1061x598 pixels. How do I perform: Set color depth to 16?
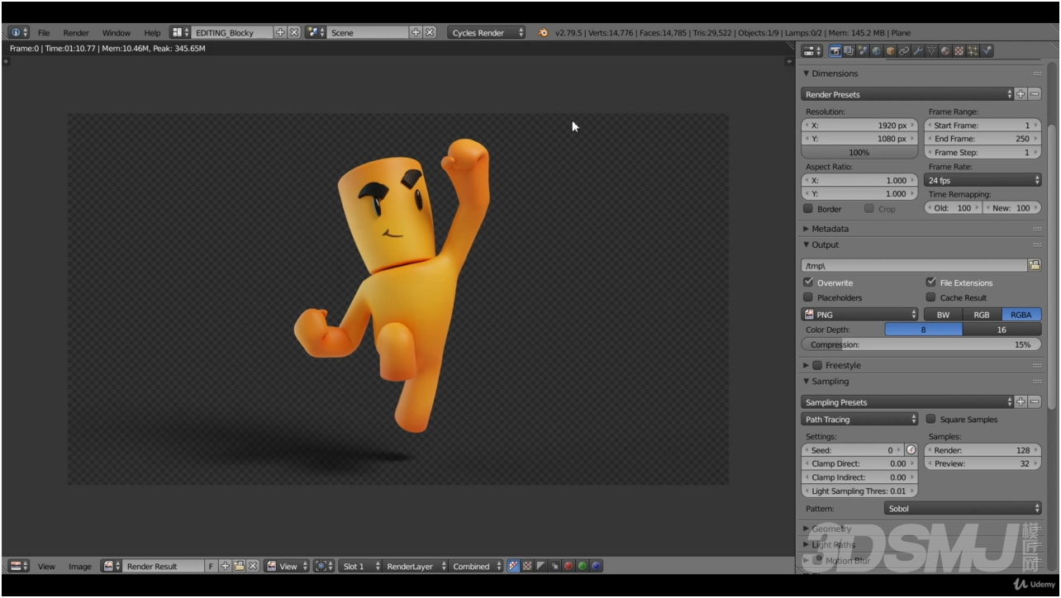coord(1002,330)
